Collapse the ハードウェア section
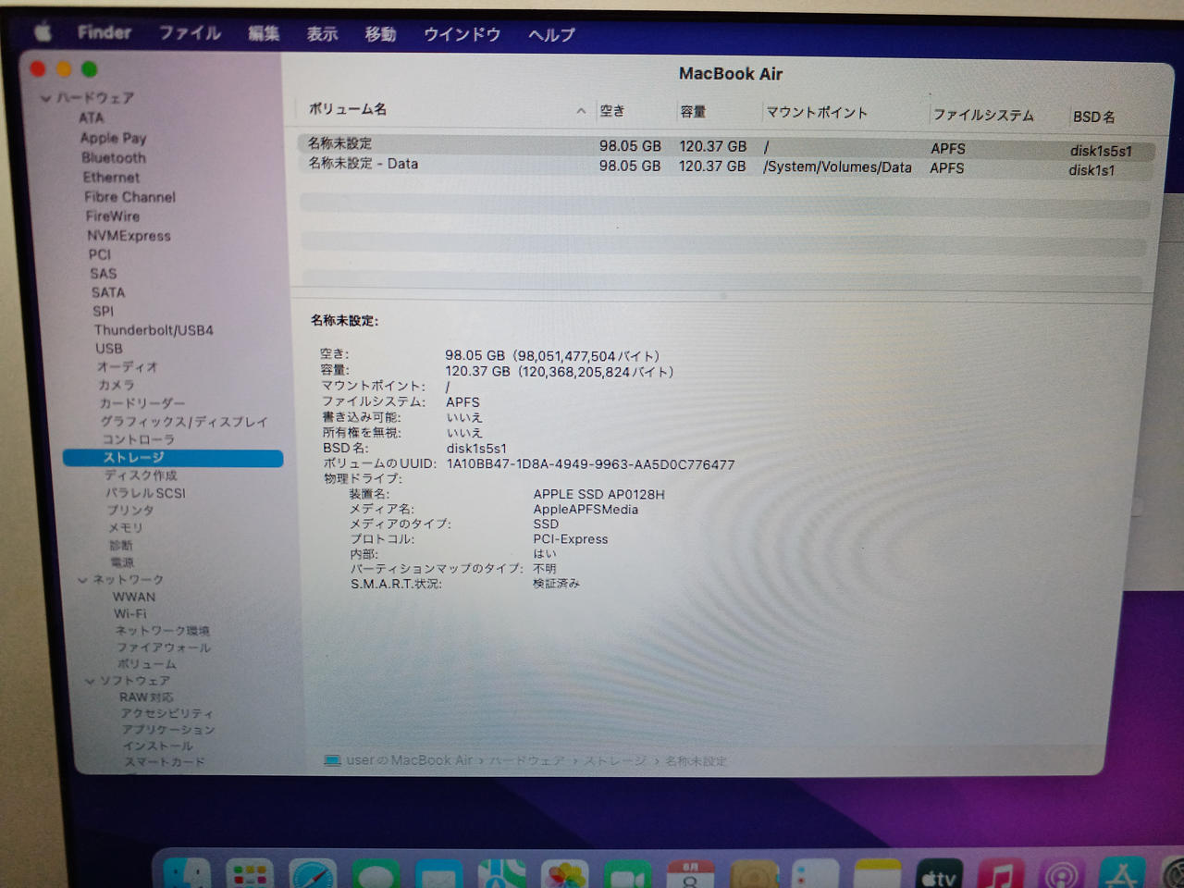Image resolution: width=1184 pixels, height=888 pixels. click(x=46, y=98)
